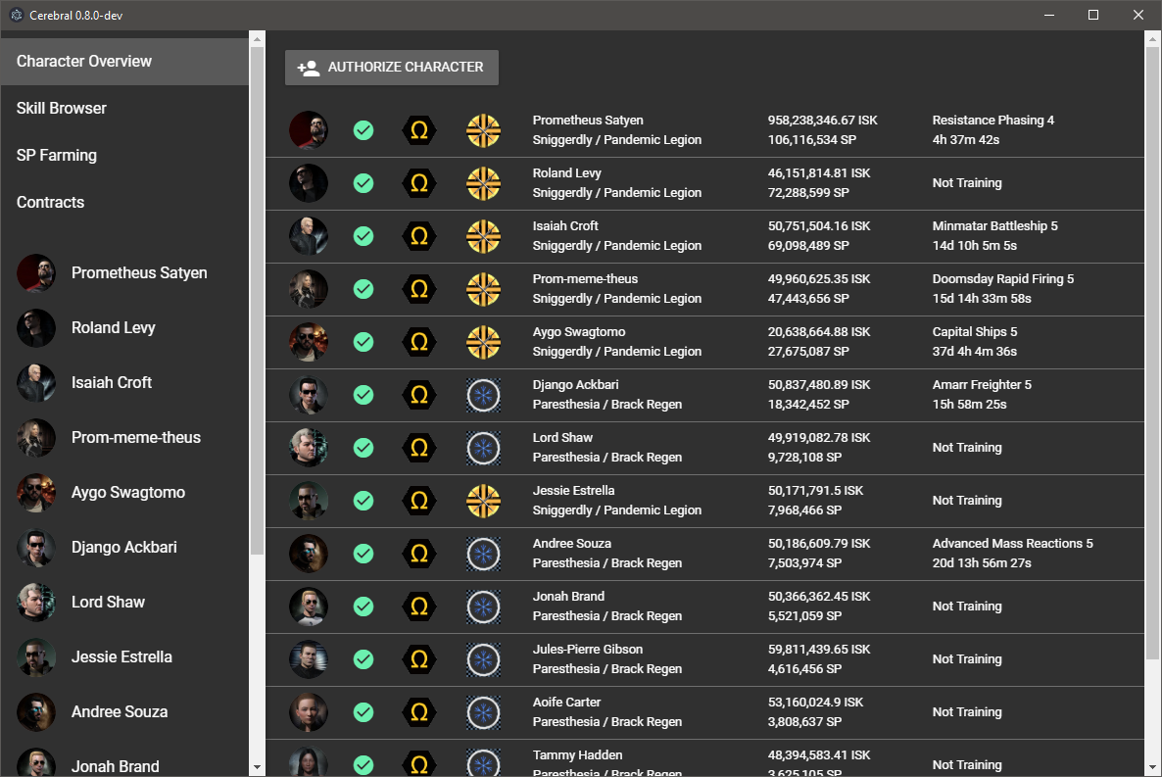Click Isaiah Croft's portrait in the table
1162x777 pixels.
point(309,236)
